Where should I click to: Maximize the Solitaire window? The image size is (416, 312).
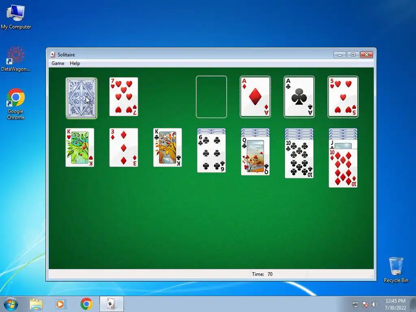[x=353, y=55]
